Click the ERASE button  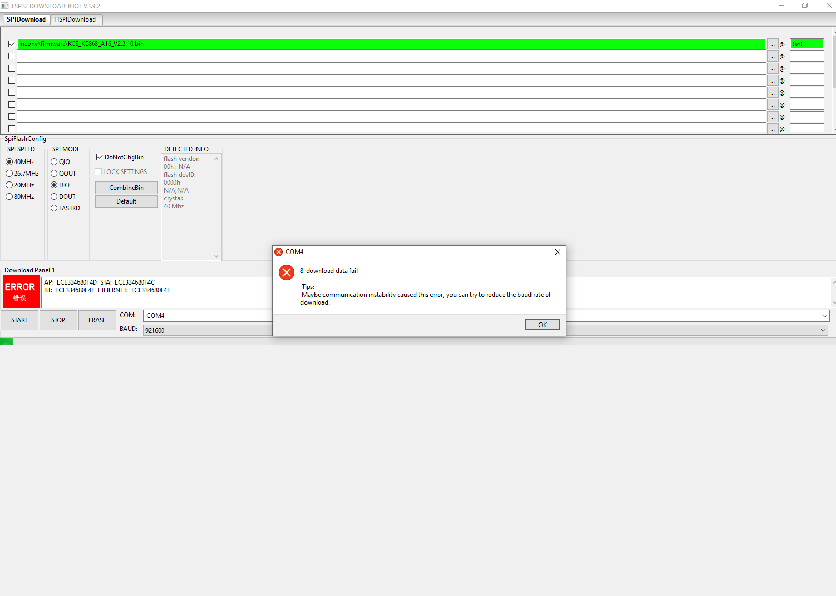[97, 320]
